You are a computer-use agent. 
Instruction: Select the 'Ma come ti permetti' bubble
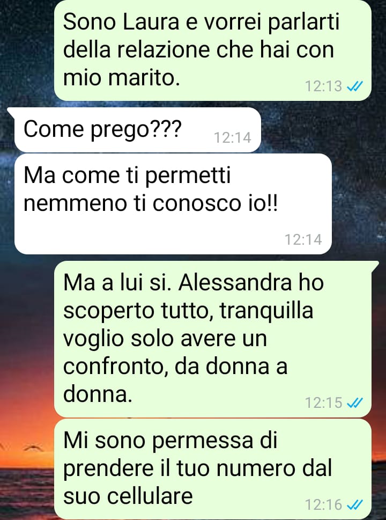pos(173,204)
